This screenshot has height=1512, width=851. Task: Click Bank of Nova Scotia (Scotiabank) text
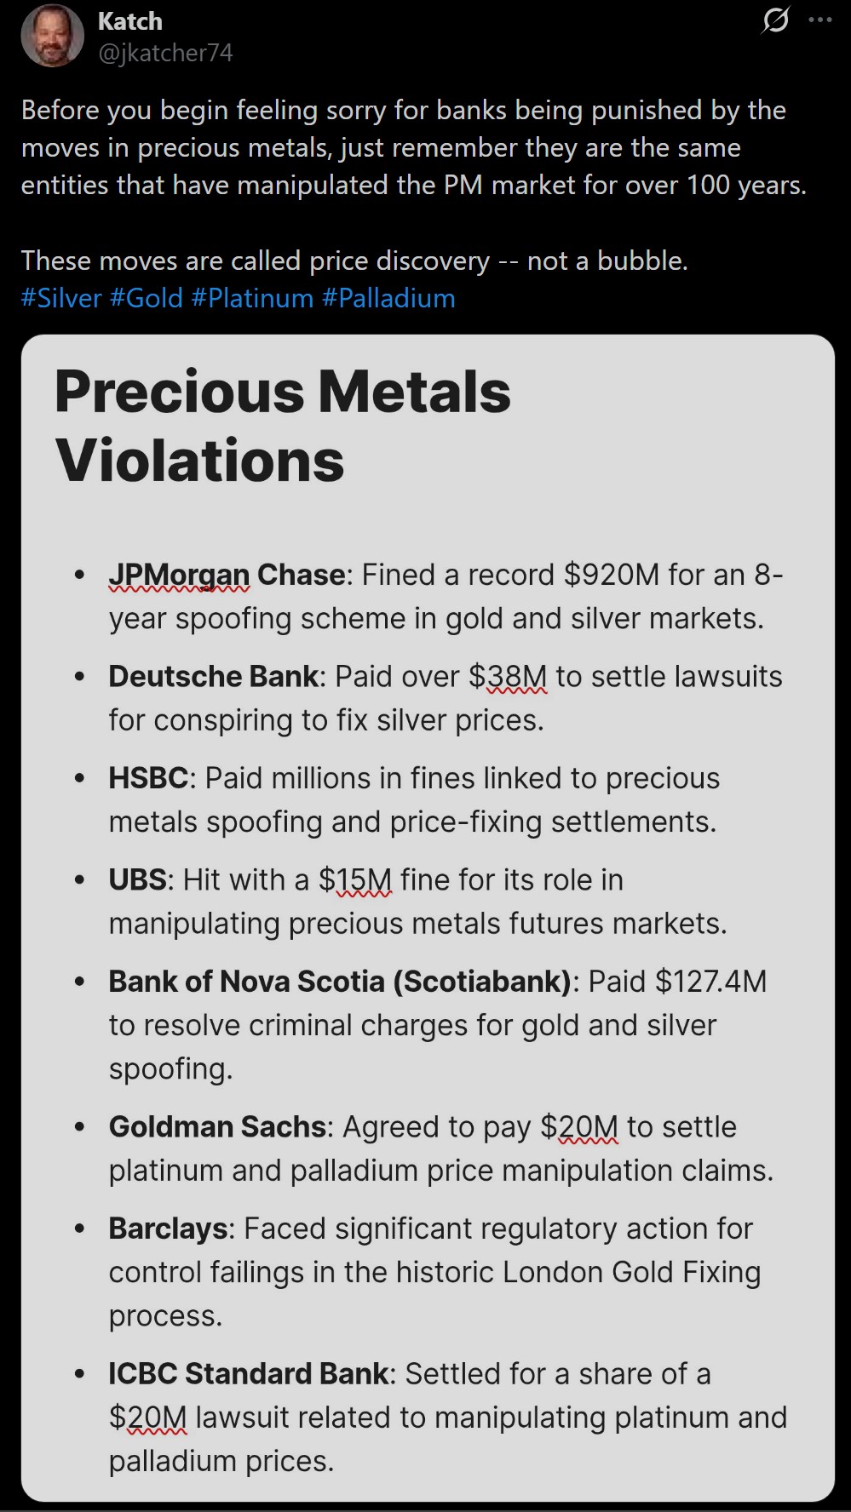tap(339, 982)
